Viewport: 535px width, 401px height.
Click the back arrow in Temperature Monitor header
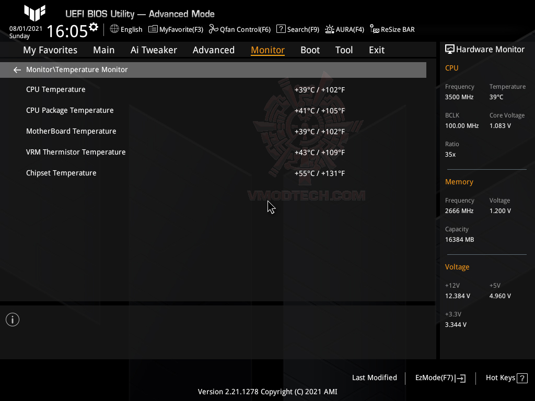click(x=17, y=70)
